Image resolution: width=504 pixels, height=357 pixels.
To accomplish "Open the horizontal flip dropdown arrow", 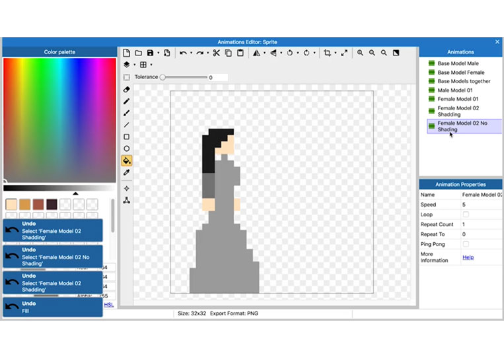I will (x=264, y=53).
